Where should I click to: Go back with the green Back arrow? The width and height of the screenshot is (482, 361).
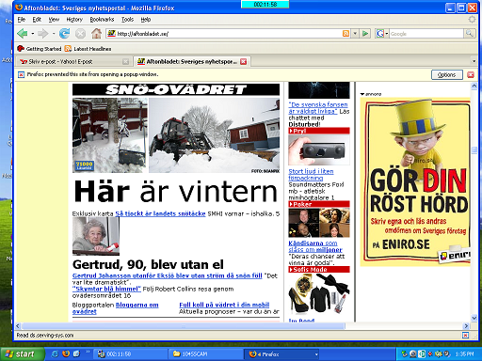click(x=22, y=33)
